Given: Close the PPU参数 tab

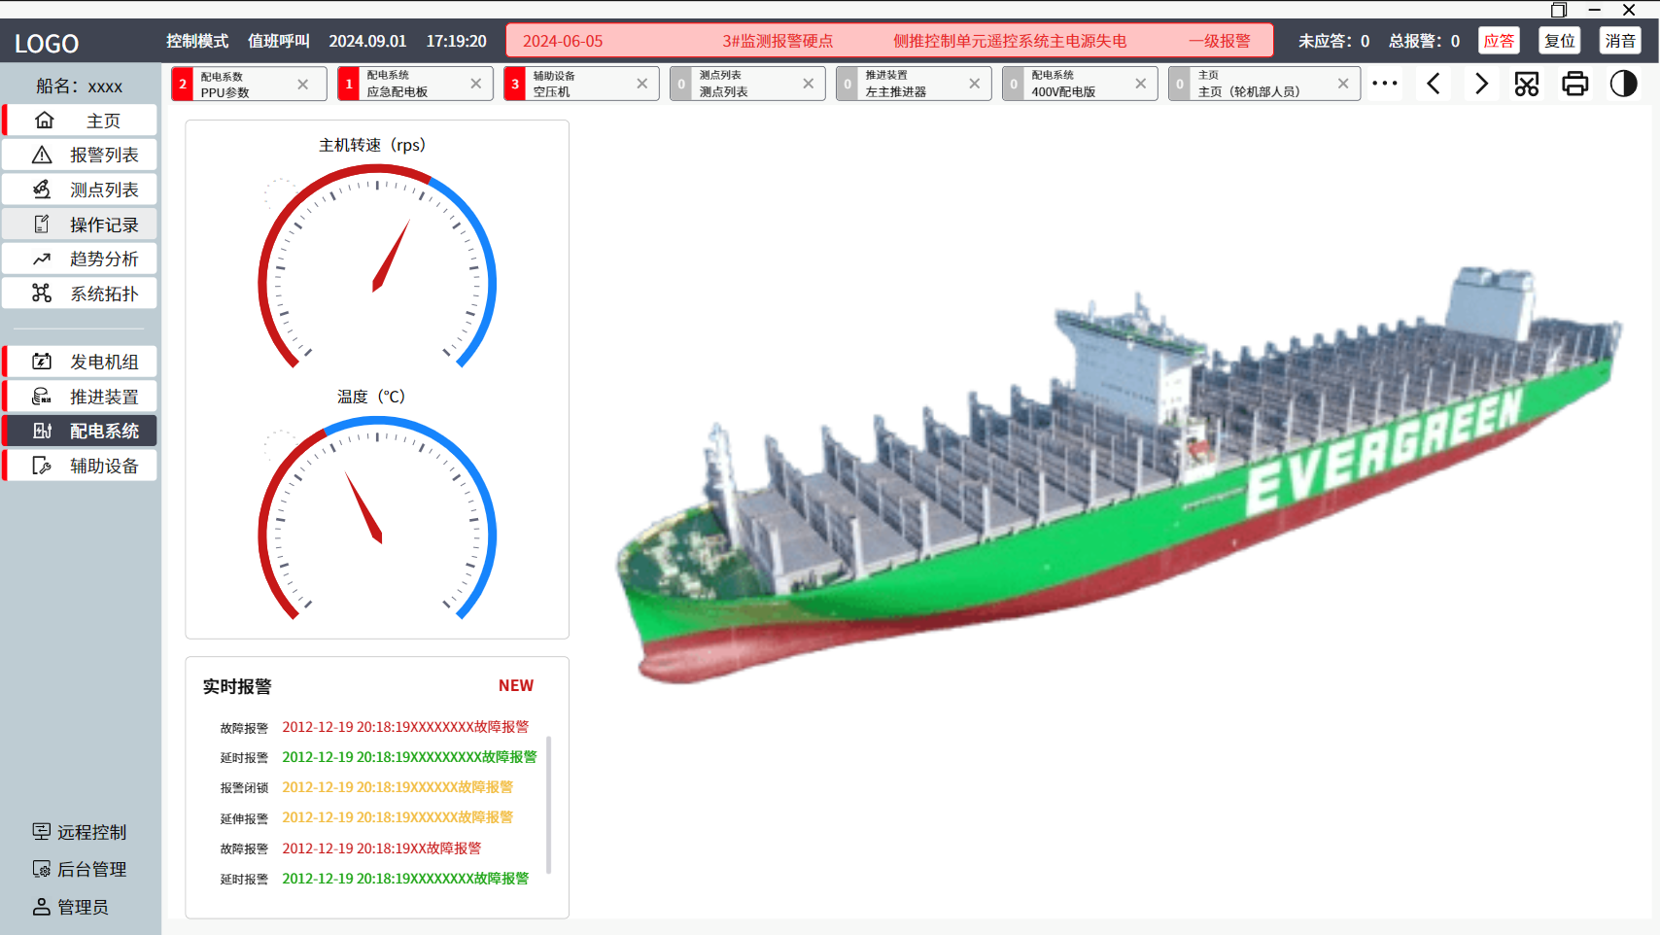Looking at the screenshot, I should (x=303, y=85).
